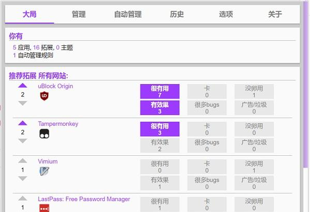Open the 关于 tab
The width and height of the screenshot is (310, 212).
[275, 14]
